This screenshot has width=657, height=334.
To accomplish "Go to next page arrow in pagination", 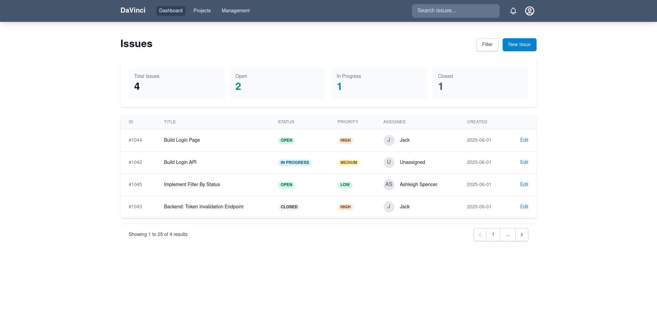I will tap(522, 235).
